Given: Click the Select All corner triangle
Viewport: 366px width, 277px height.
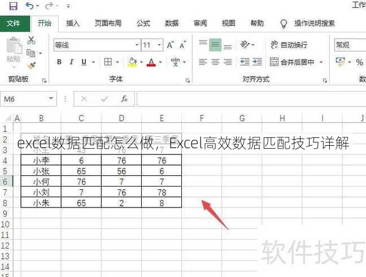Looking at the screenshot, I should [x=8, y=118].
